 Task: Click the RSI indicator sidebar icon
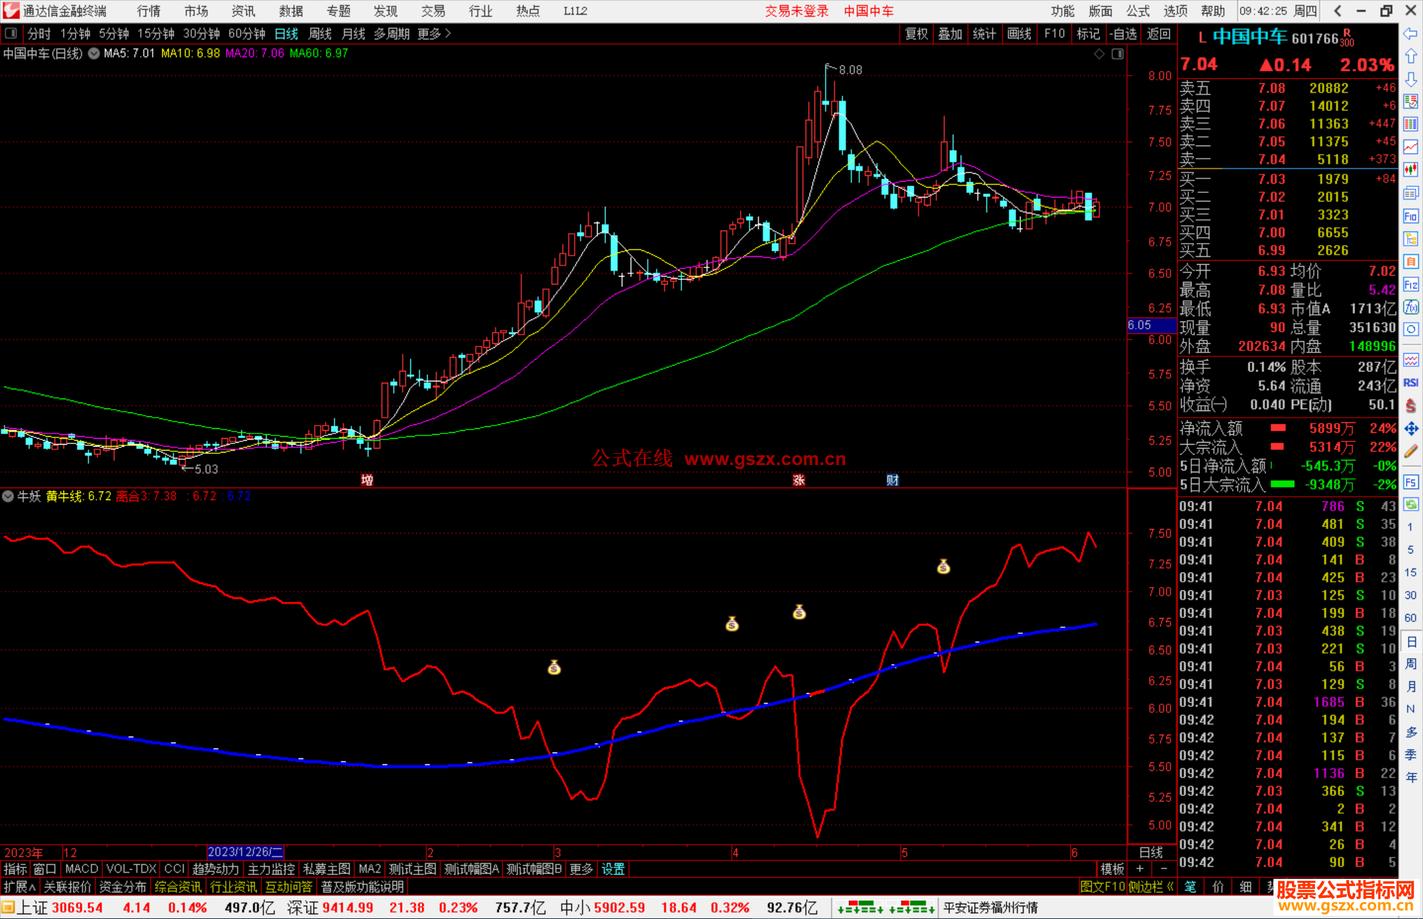pyautogui.click(x=1410, y=383)
